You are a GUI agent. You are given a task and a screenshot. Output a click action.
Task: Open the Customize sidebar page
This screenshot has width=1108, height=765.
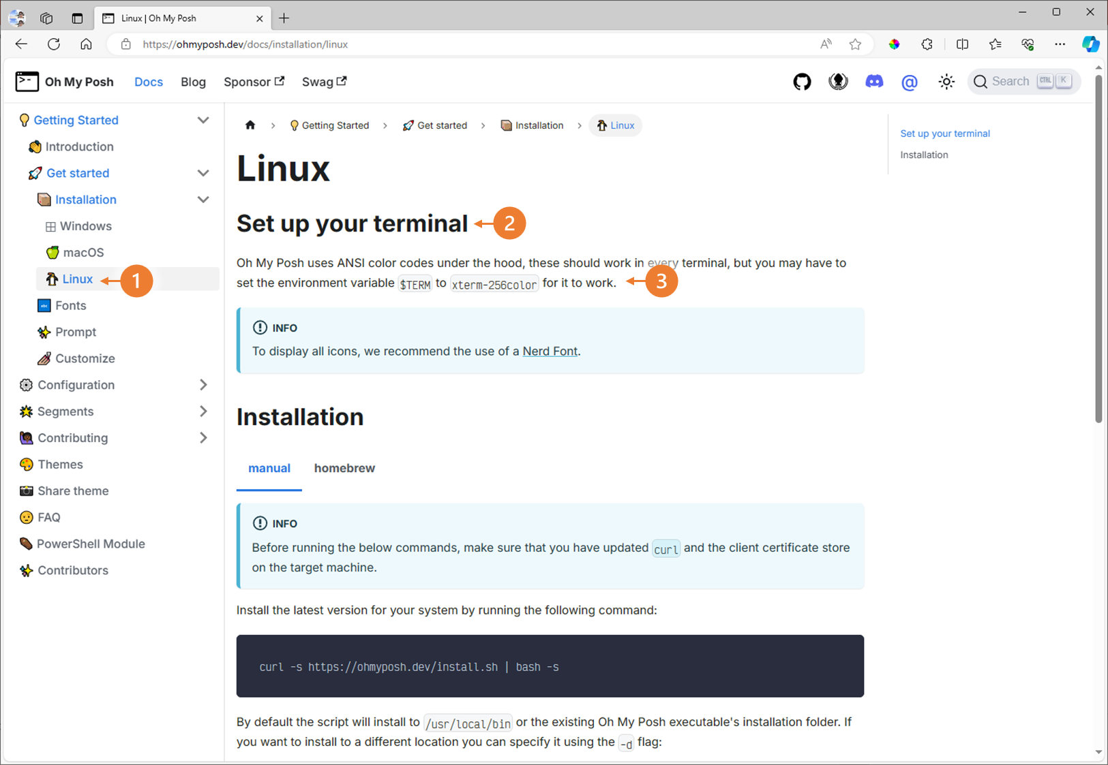76,359
